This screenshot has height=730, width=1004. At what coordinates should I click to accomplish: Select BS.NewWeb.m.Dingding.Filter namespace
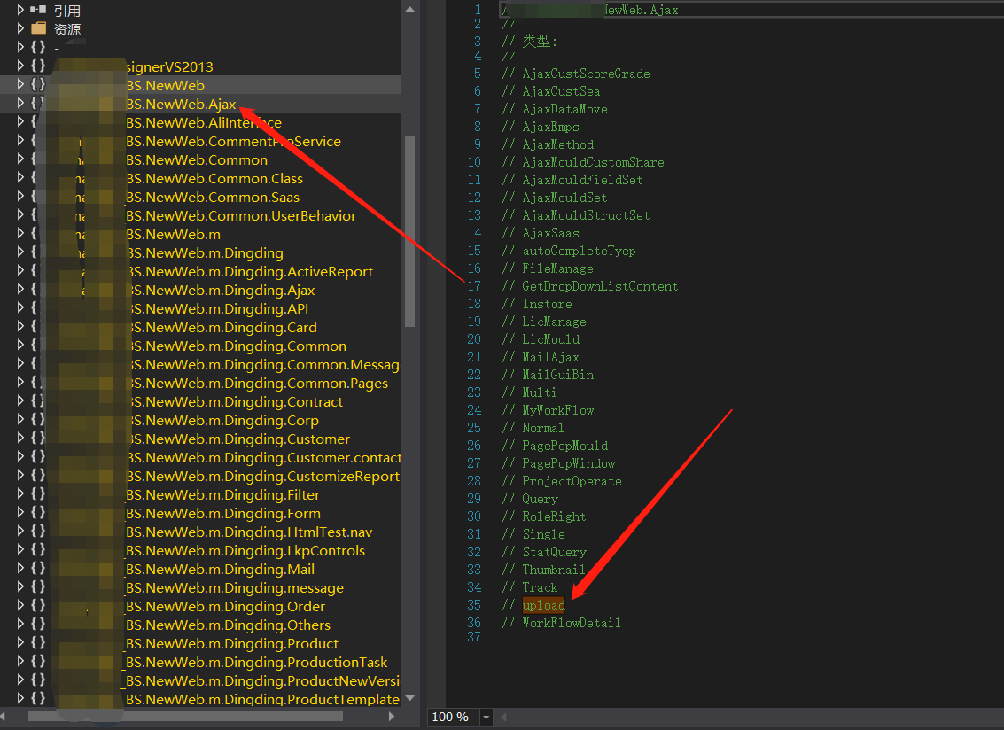222,494
